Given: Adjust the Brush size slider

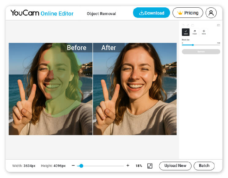Looking at the screenshot, I should click(x=201, y=45).
